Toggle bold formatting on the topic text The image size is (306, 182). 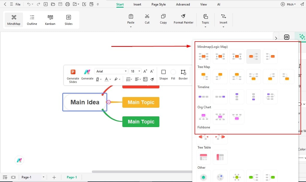pyautogui.click(x=97, y=79)
